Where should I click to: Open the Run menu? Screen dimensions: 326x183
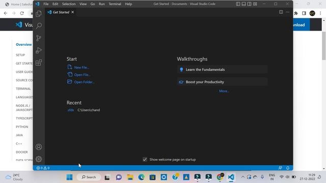[102, 4]
